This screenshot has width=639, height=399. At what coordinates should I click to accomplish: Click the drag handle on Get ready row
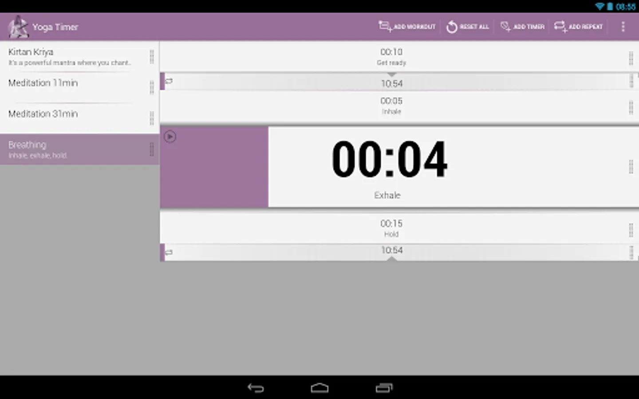631,58
